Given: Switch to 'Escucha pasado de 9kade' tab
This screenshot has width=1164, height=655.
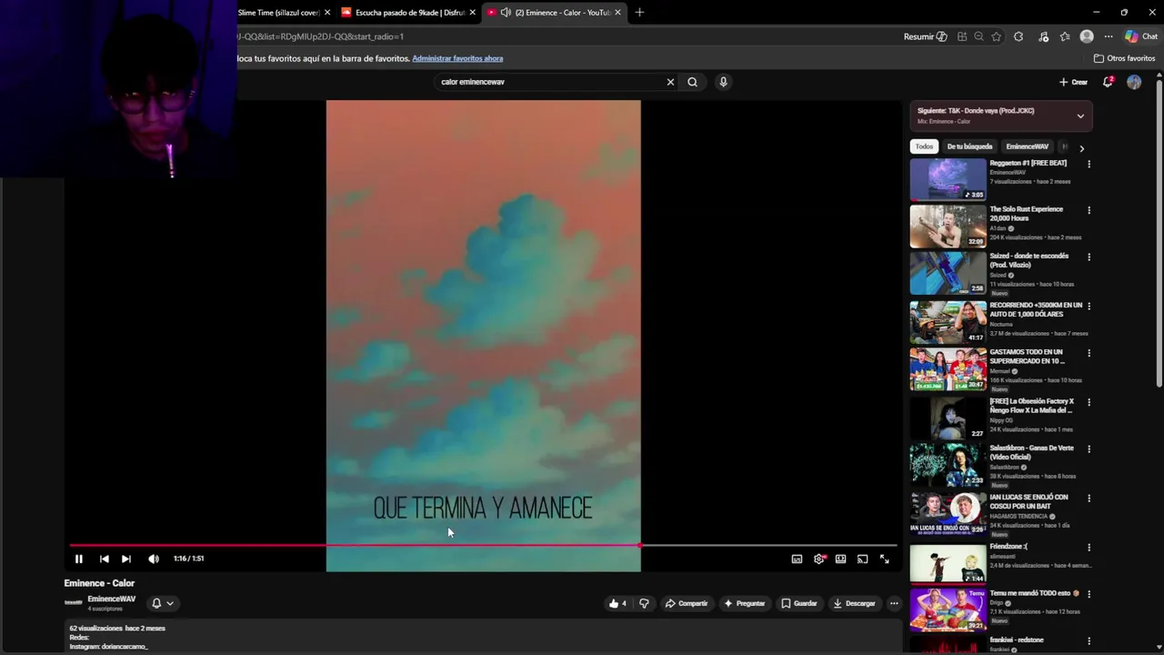Looking at the screenshot, I should coord(409,13).
